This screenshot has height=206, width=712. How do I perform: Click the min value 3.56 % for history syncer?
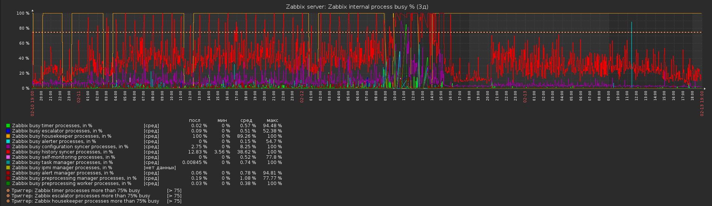(222, 152)
